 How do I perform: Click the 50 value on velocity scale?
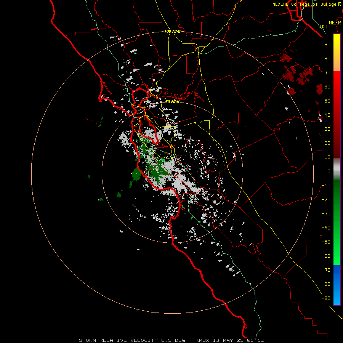click(327, 101)
